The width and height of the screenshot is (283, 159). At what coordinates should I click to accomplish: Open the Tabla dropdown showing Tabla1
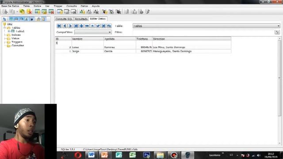[207, 26]
